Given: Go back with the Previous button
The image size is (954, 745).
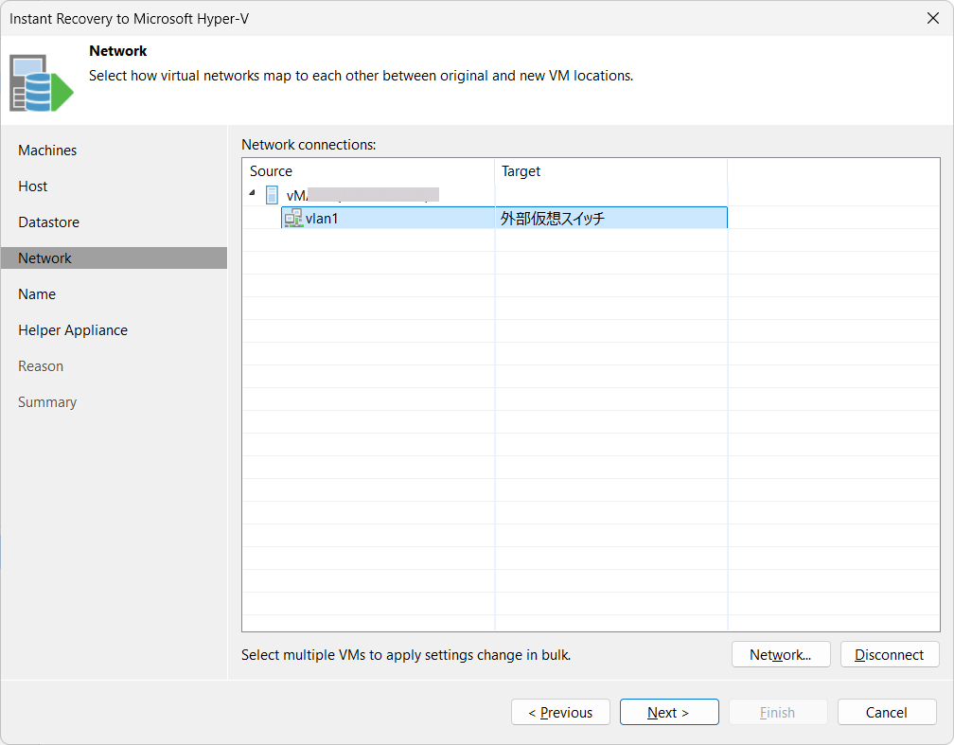Looking at the screenshot, I should [x=560, y=712].
